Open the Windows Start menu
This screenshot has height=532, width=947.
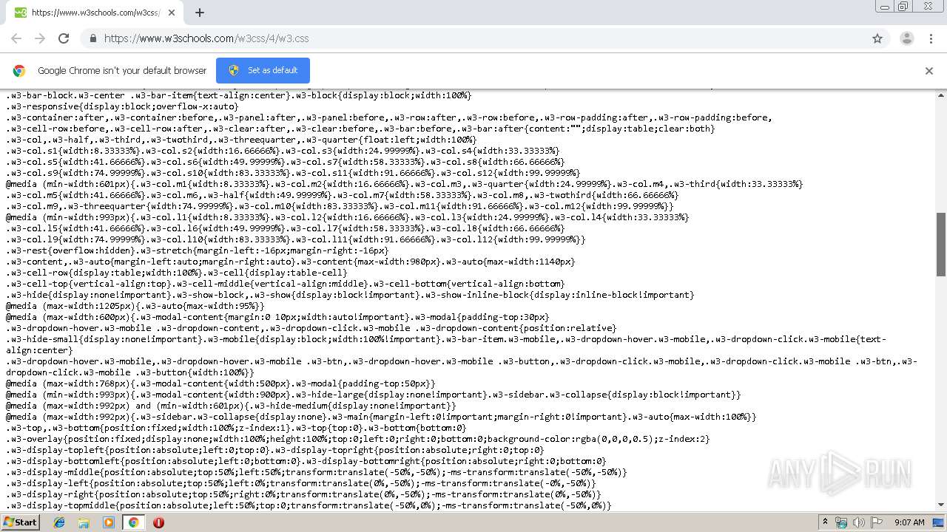point(20,522)
